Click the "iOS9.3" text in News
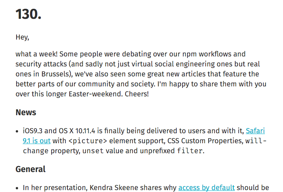Viewport: 283px width, 192px height. coord(34,131)
